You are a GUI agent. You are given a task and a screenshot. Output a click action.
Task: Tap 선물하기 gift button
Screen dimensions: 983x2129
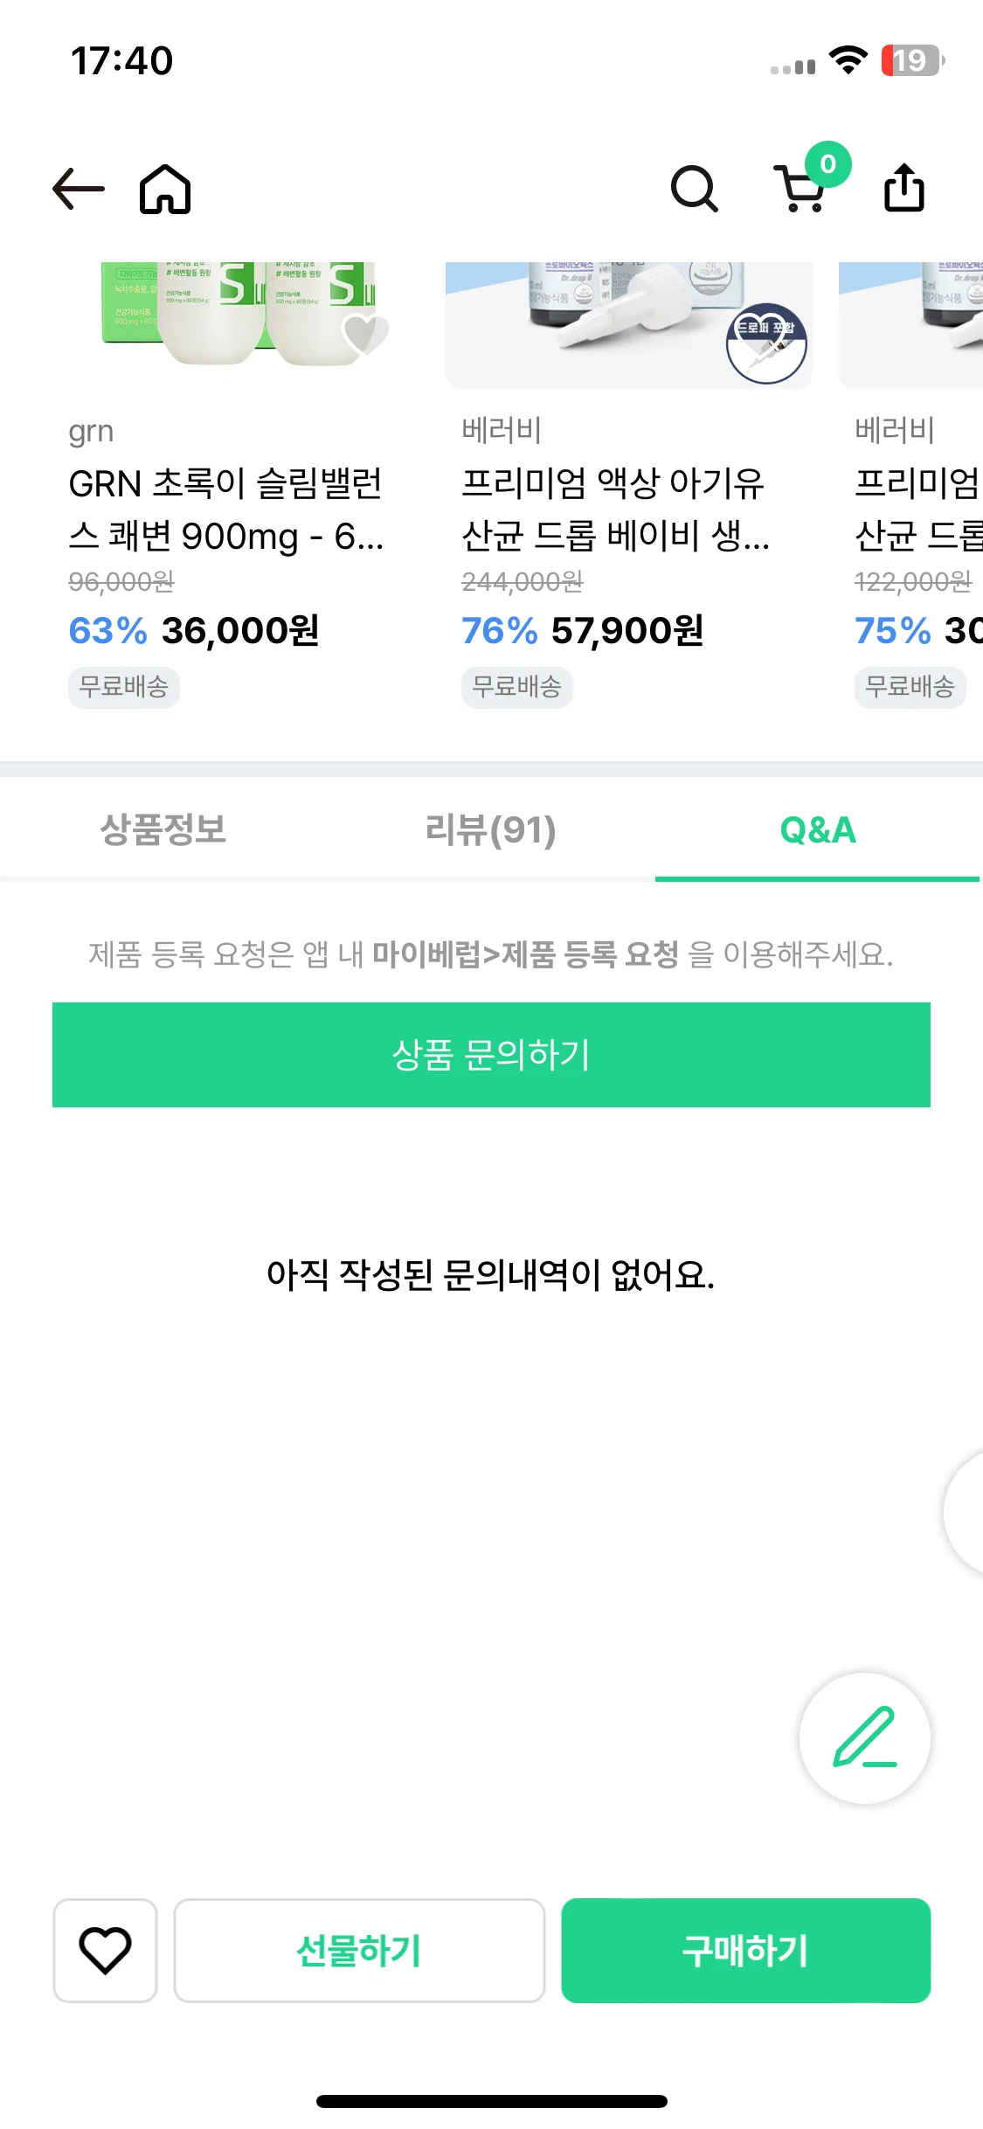click(x=359, y=1950)
